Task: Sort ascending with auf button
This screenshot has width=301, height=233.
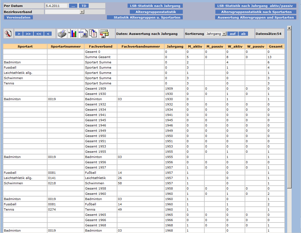Action: [233, 34]
